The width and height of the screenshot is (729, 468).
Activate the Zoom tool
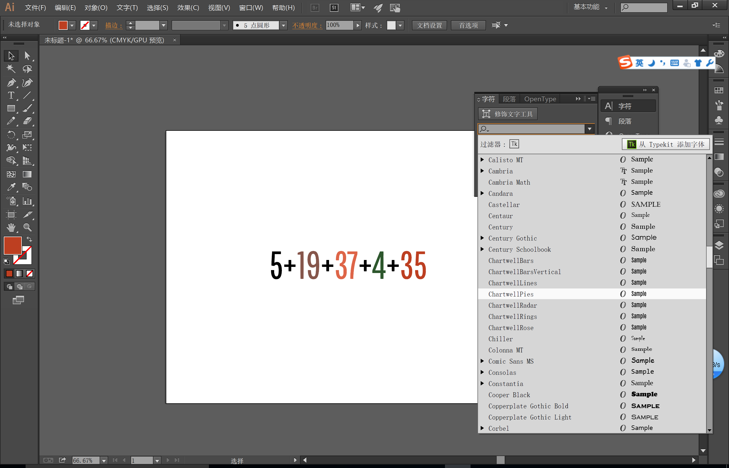click(27, 227)
